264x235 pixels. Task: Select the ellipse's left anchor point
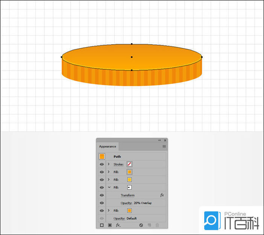pos(61,57)
